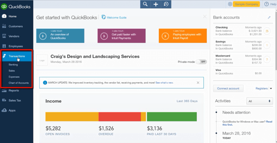Close the Get started panel

(205, 17)
